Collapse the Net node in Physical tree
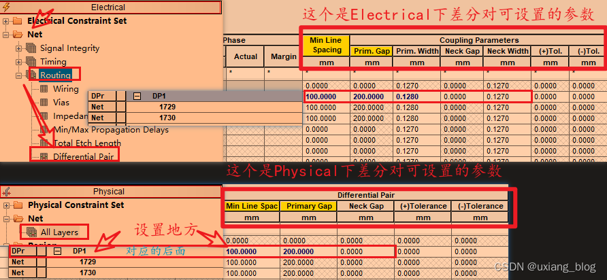The height and width of the screenshot is (280, 607). tap(6, 219)
